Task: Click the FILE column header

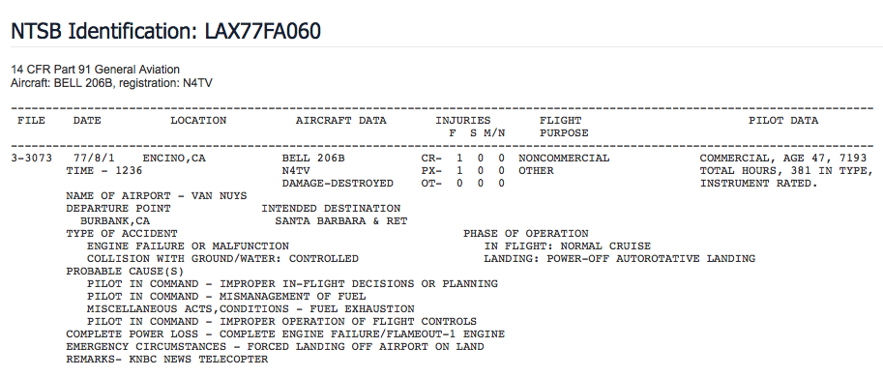Action: pyautogui.click(x=31, y=121)
